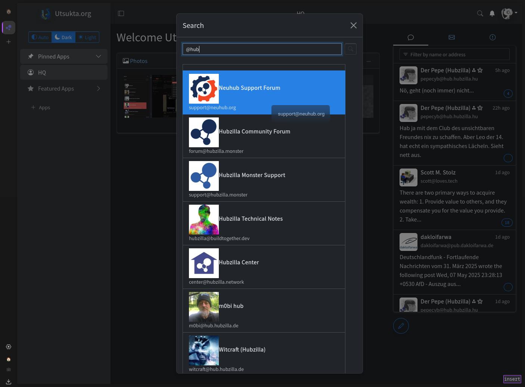Click Der Pepe's avatar on the 22h ago message

point(408,113)
